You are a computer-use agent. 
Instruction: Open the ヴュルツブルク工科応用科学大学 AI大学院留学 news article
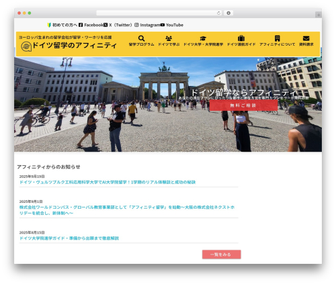click(108, 182)
